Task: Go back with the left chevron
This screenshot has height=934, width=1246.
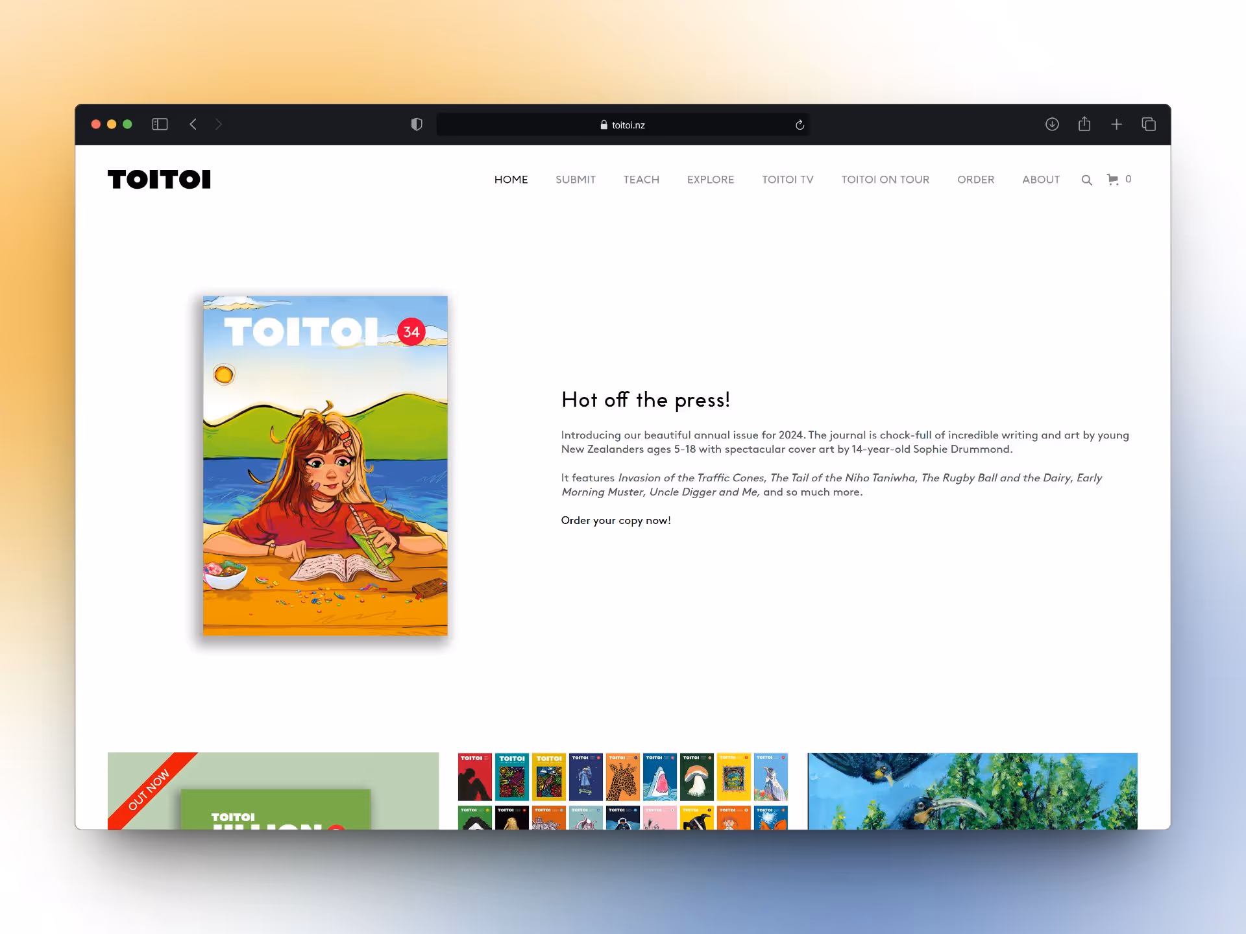Action: 193,124
